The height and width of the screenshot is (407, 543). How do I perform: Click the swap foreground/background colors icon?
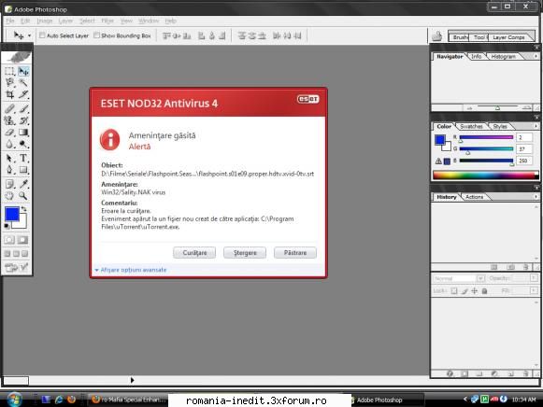pos(23,209)
